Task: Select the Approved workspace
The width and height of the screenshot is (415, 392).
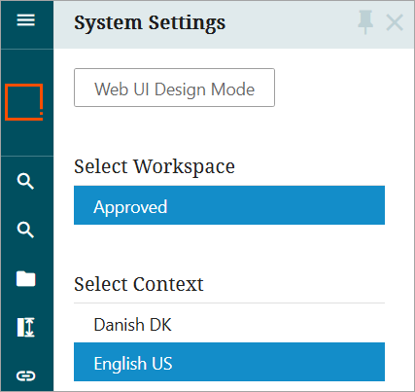Action: [x=229, y=205]
